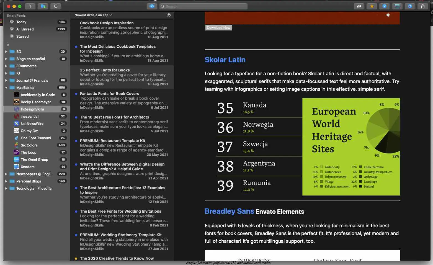Toggle read status using the toolbar circle icon
Image resolution: width=433 pixels, height=265 pixels.
point(384,6)
